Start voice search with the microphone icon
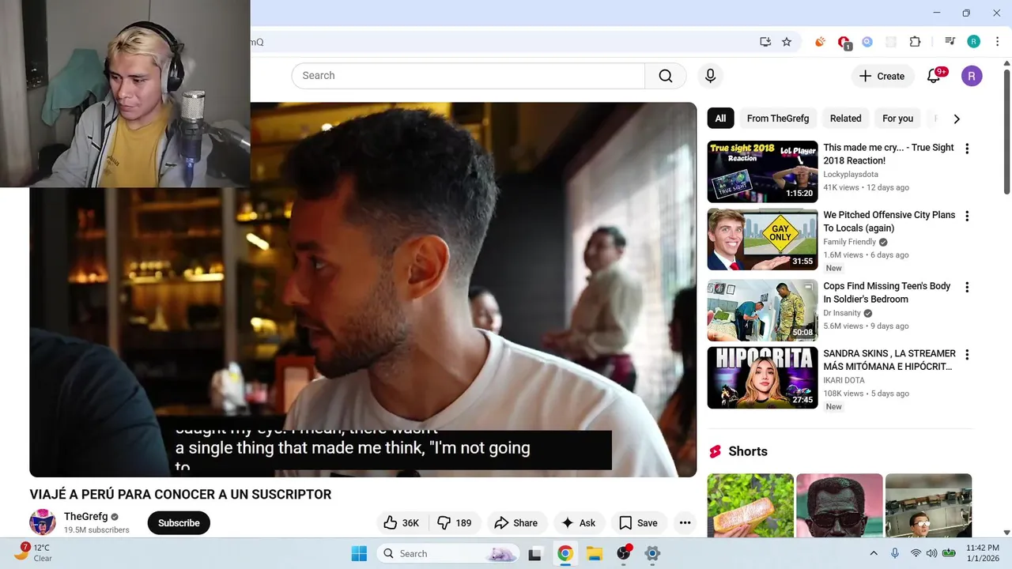The height and width of the screenshot is (569, 1012). point(710,76)
